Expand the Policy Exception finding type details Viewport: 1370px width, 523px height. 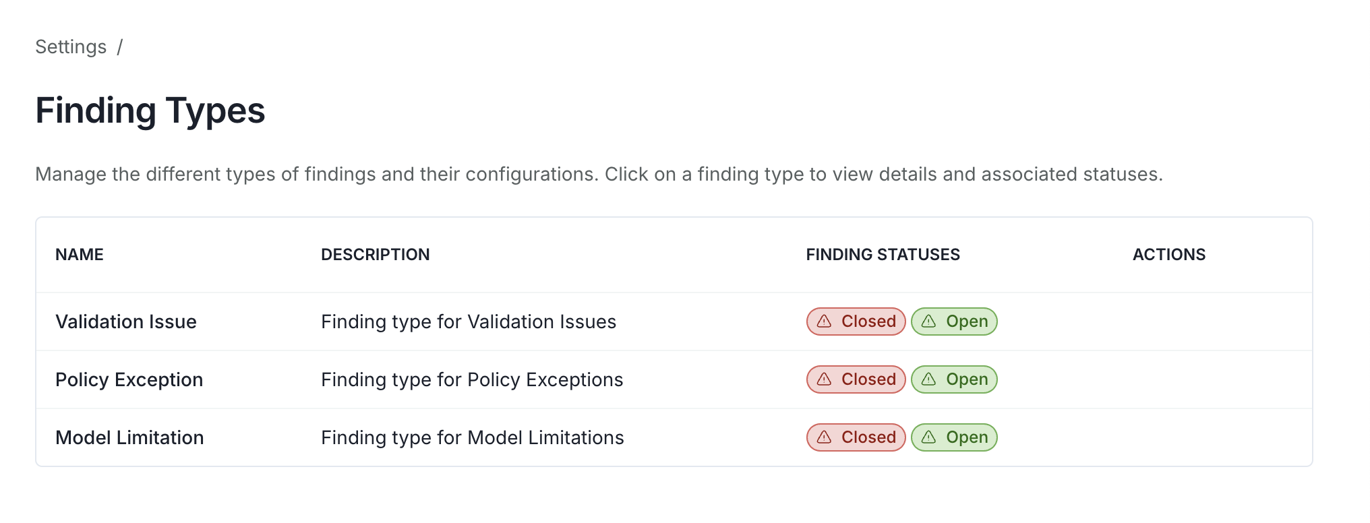[x=129, y=379]
